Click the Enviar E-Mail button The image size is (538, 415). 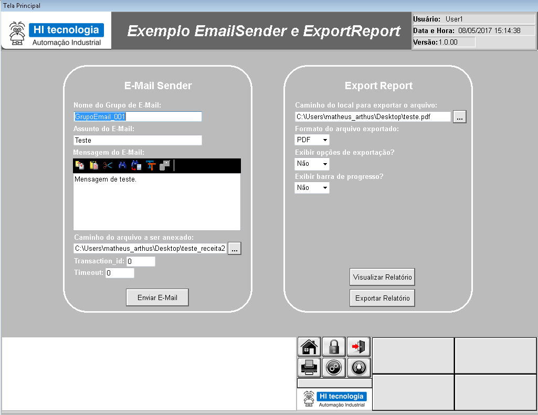pyautogui.click(x=157, y=297)
